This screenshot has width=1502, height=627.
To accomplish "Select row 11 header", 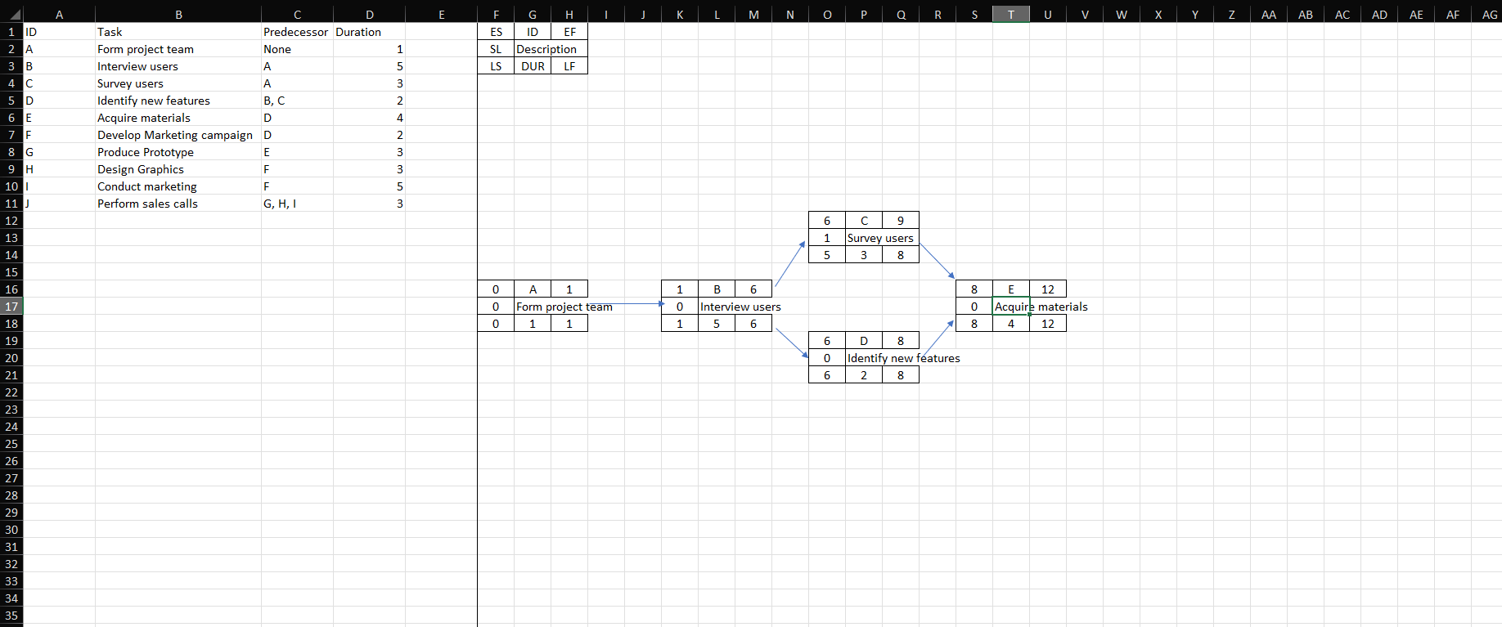I will pyautogui.click(x=11, y=204).
